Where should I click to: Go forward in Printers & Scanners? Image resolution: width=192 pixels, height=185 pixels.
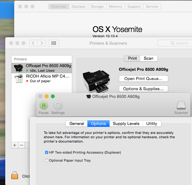pyautogui.click(x=42, y=43)
